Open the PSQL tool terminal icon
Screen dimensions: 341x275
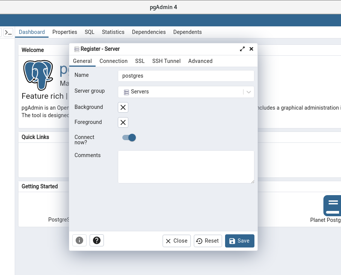(x=9, y=32)
